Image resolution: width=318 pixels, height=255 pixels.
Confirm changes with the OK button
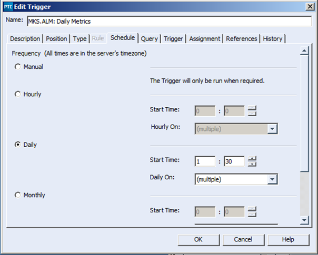tap(198, 240)
